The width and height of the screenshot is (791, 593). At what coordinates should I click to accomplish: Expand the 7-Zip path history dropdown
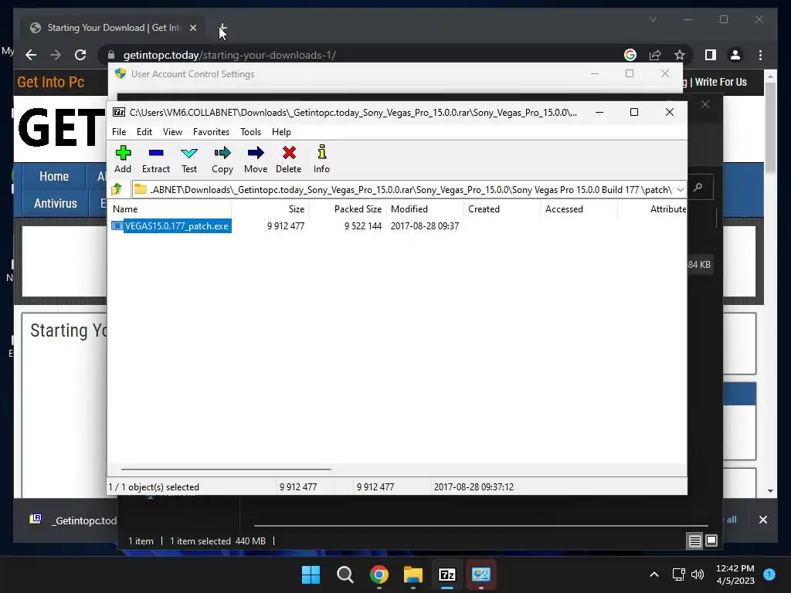(x=680, y=190)
